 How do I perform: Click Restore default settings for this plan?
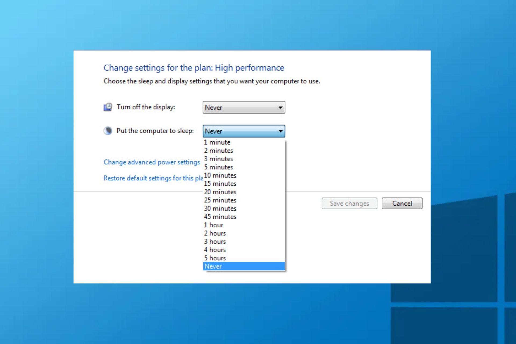(153, 178)
